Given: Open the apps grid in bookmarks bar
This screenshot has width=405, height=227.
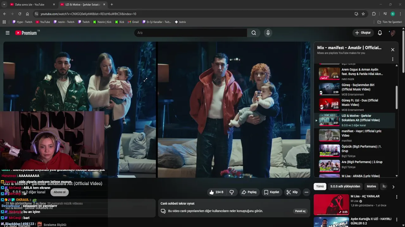Looking at the screenshot, I should click(x=4, y=22).
